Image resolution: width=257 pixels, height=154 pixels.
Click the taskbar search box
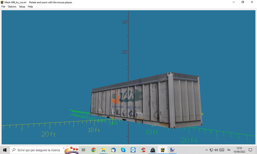pyautogui.click(x=44, y=150)
